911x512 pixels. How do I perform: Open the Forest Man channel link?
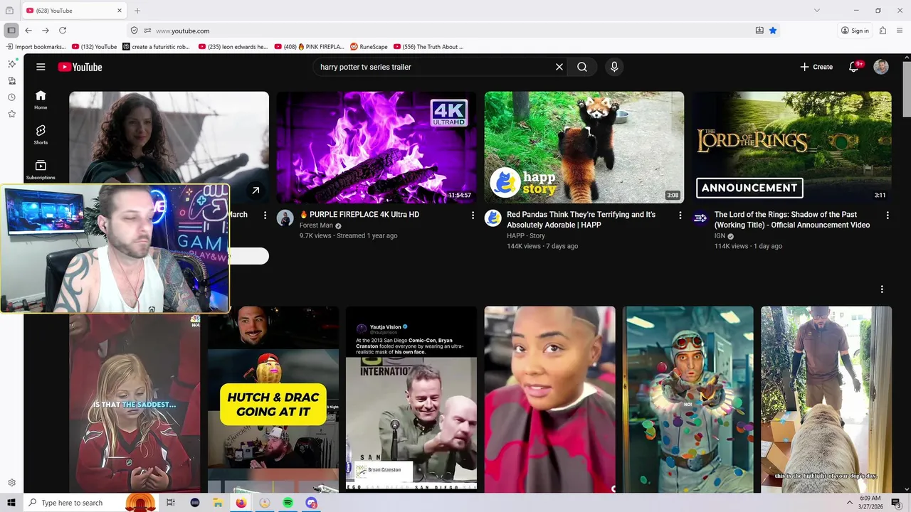(316, 225)
